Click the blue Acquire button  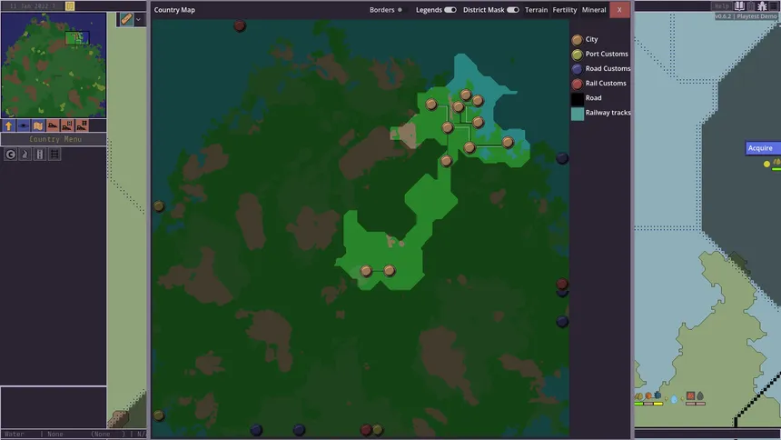coord(763,148)
